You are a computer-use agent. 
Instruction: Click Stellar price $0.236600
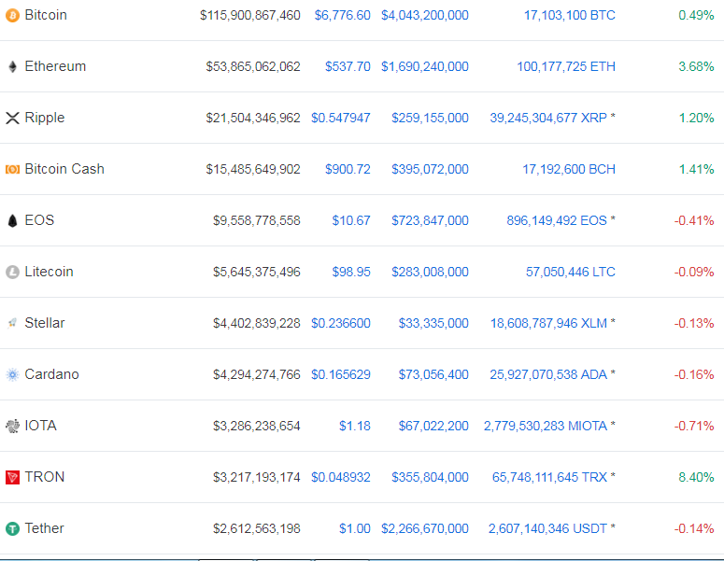point(341,323)
